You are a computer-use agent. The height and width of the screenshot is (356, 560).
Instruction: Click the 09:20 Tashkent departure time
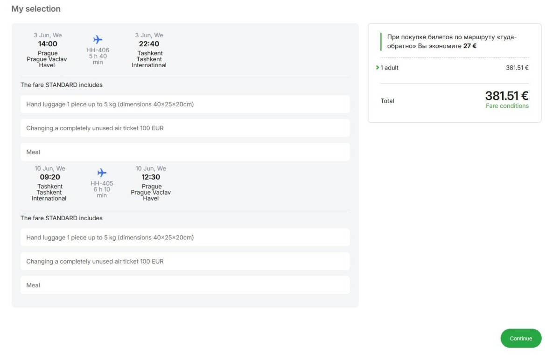point(50,177)
